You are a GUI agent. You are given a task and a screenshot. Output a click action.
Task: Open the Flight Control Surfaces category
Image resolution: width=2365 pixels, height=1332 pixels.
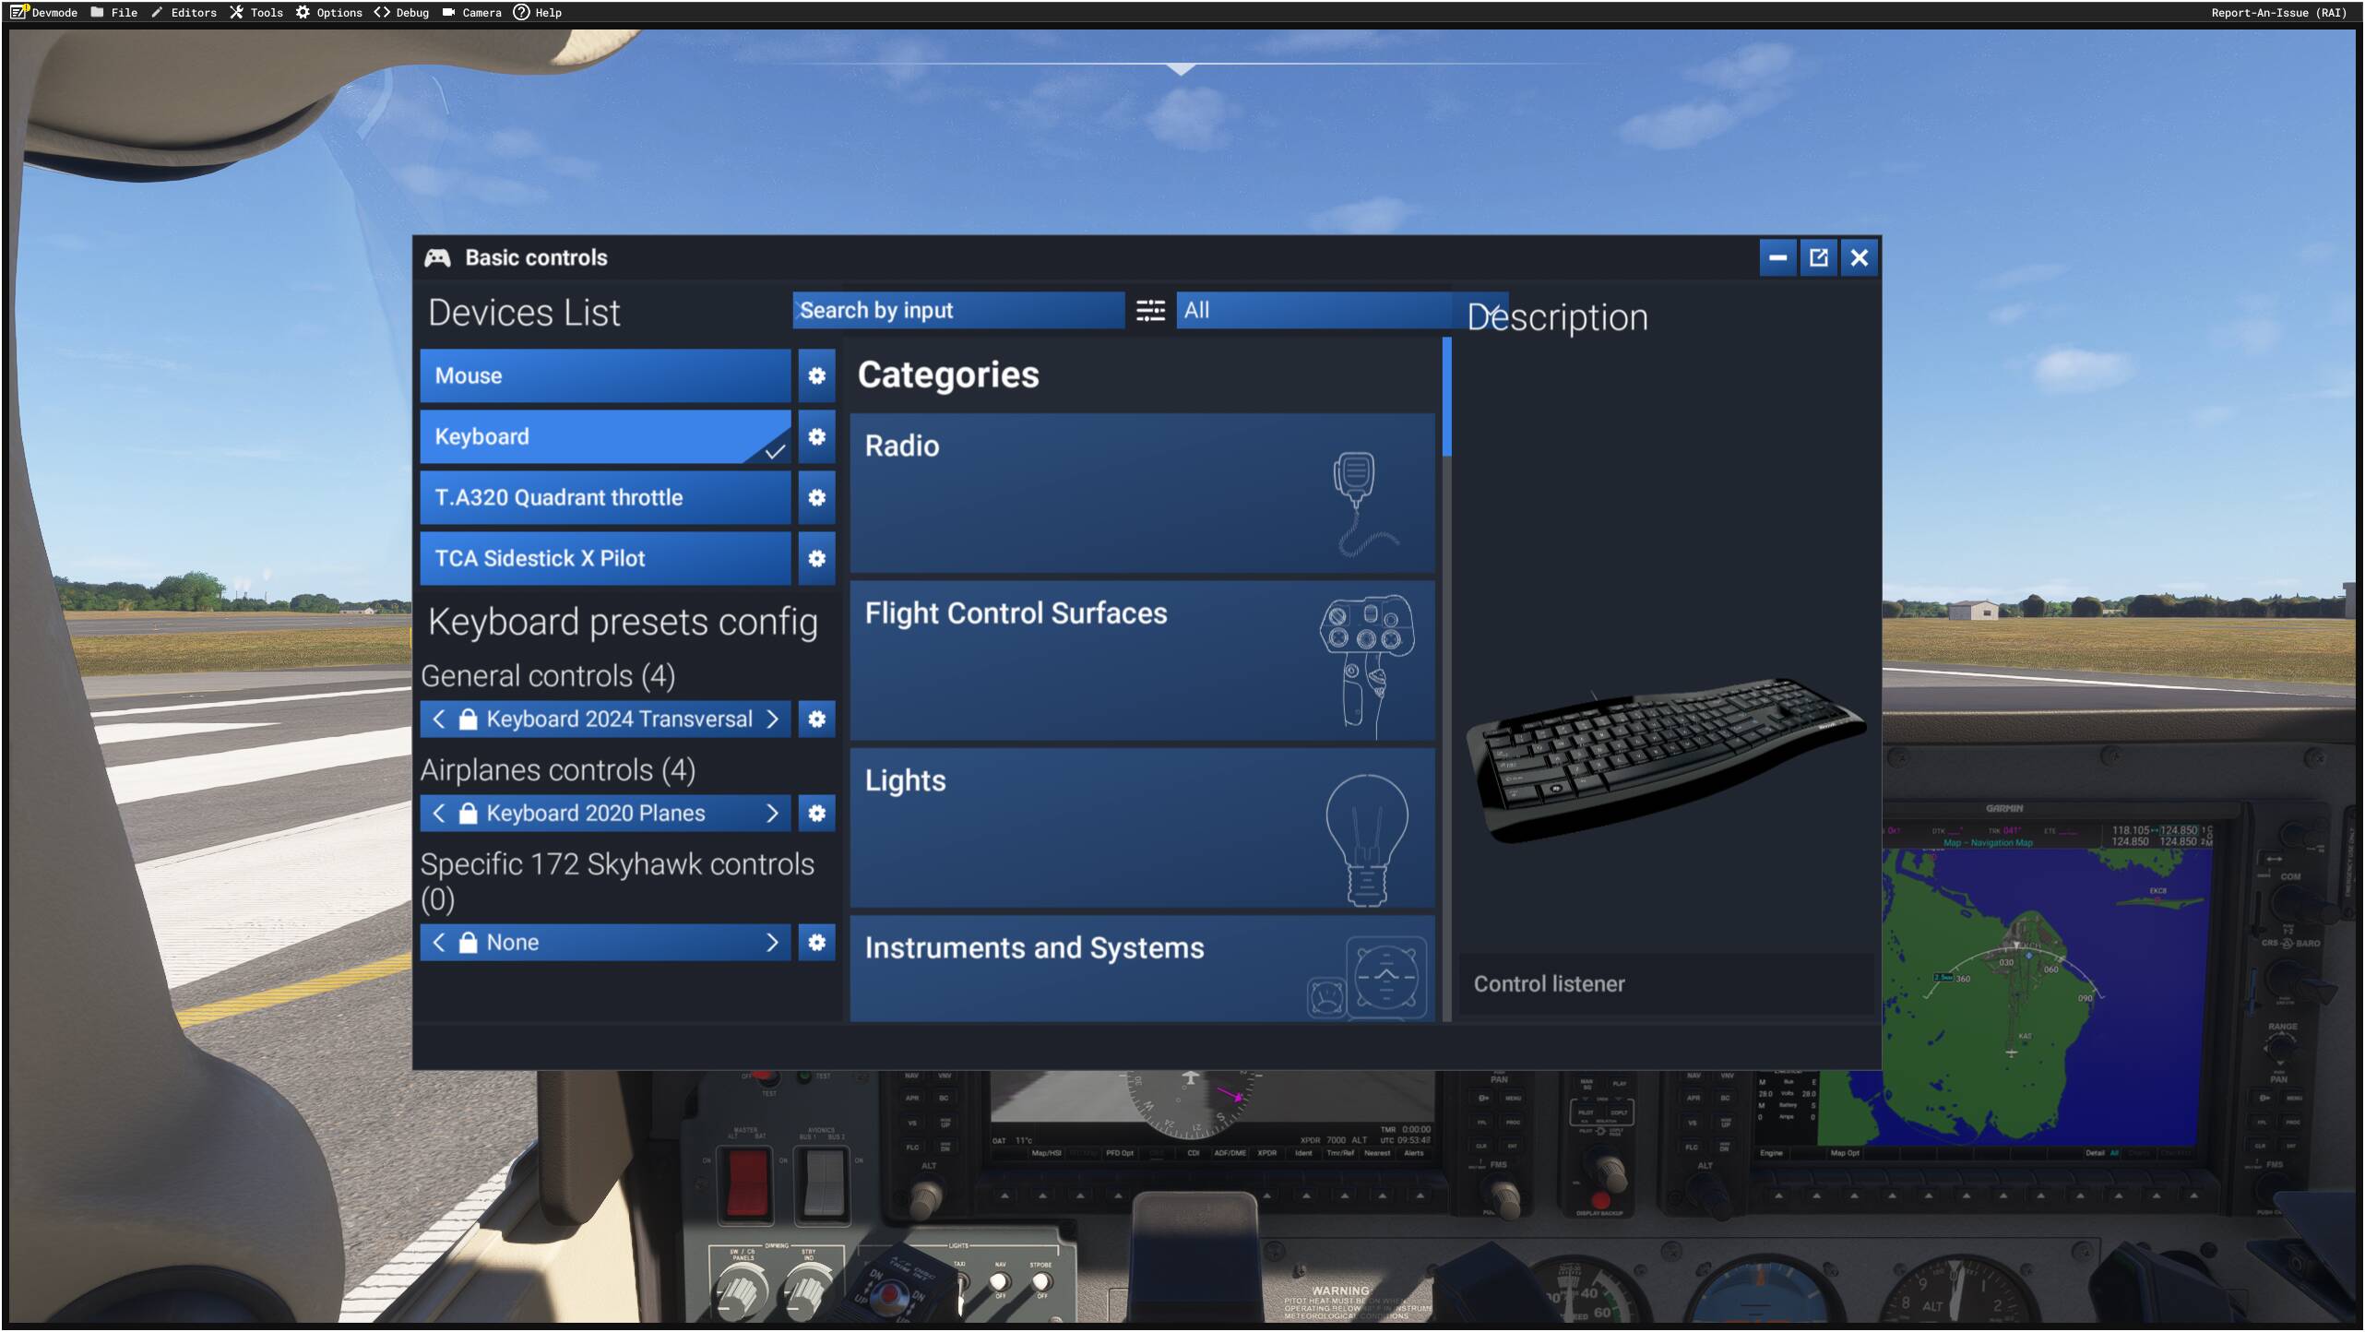(1141, 660)
